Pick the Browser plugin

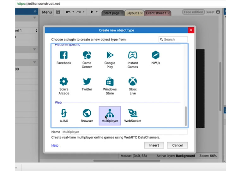pos(87,116)
